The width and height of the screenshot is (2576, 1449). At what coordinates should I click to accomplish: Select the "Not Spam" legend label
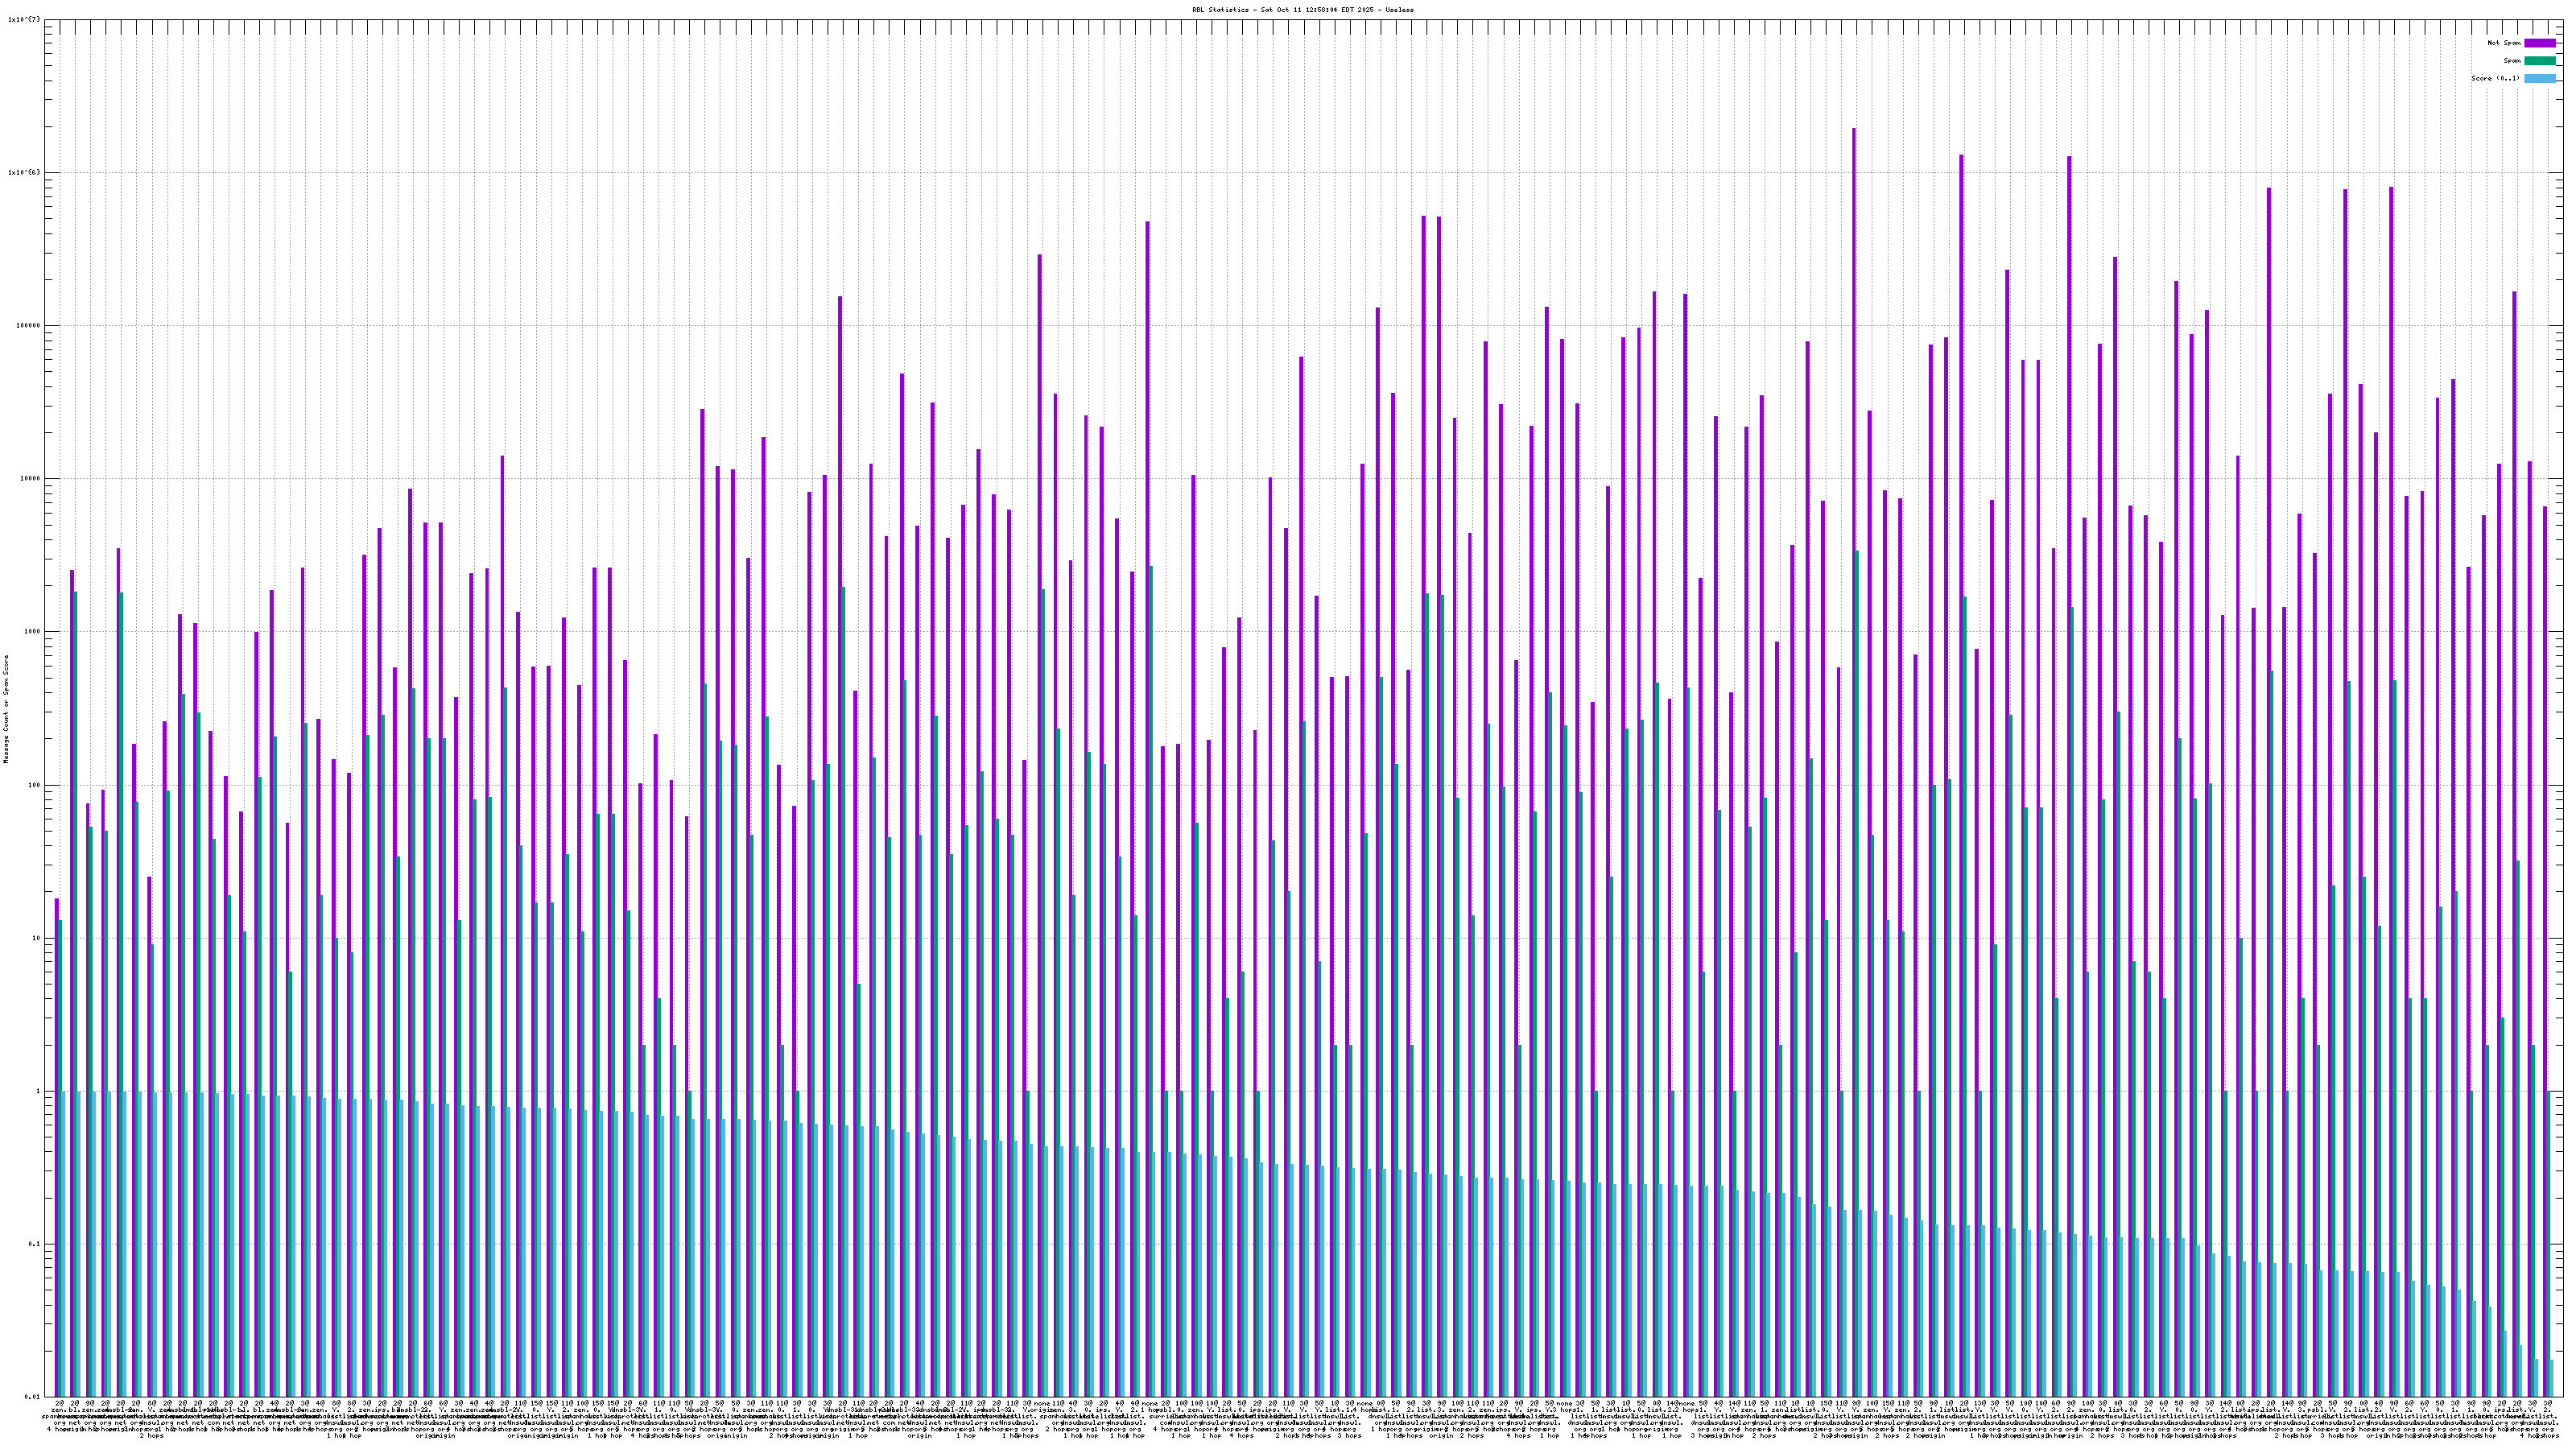[x=2504, y=43]
